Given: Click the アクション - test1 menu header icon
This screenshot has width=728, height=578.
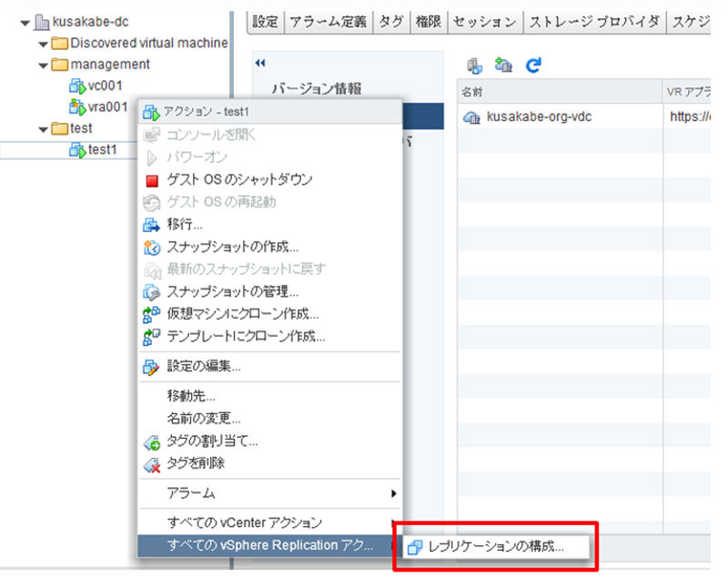Looking at the screenshot, I should [x=151, y=112].
